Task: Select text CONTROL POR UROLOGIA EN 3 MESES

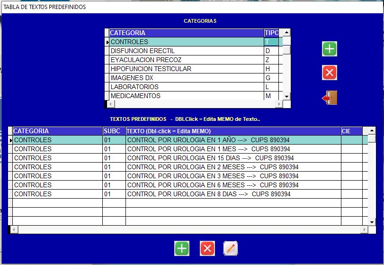Action: tap(233, 176)
